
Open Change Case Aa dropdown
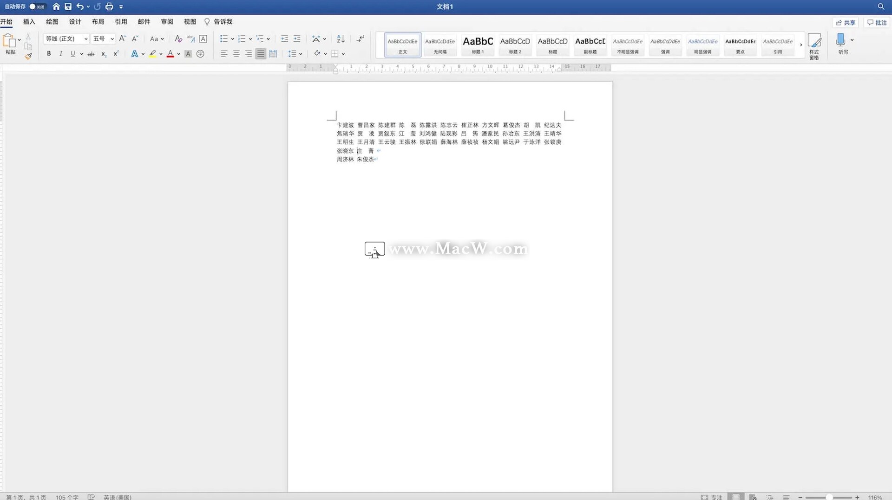click(x=157, y=38)
